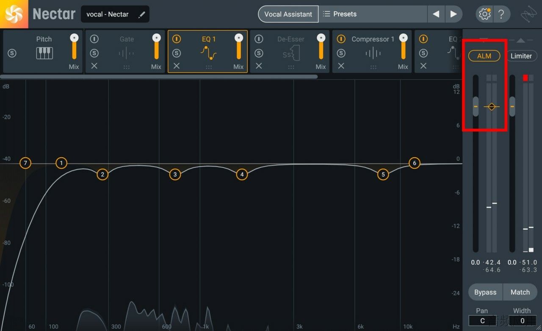The height and width of the screenshot is (331, 542).
Task: Toggle the Limiter button
Action: pos(521,56)
